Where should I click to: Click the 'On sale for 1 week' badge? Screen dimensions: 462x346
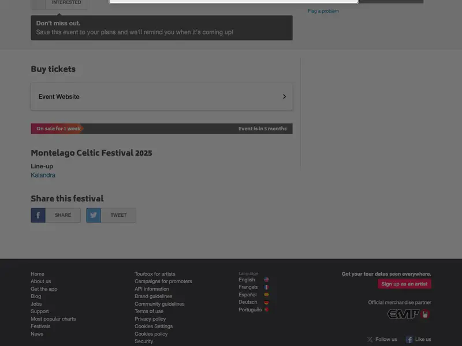pos(58,129)
